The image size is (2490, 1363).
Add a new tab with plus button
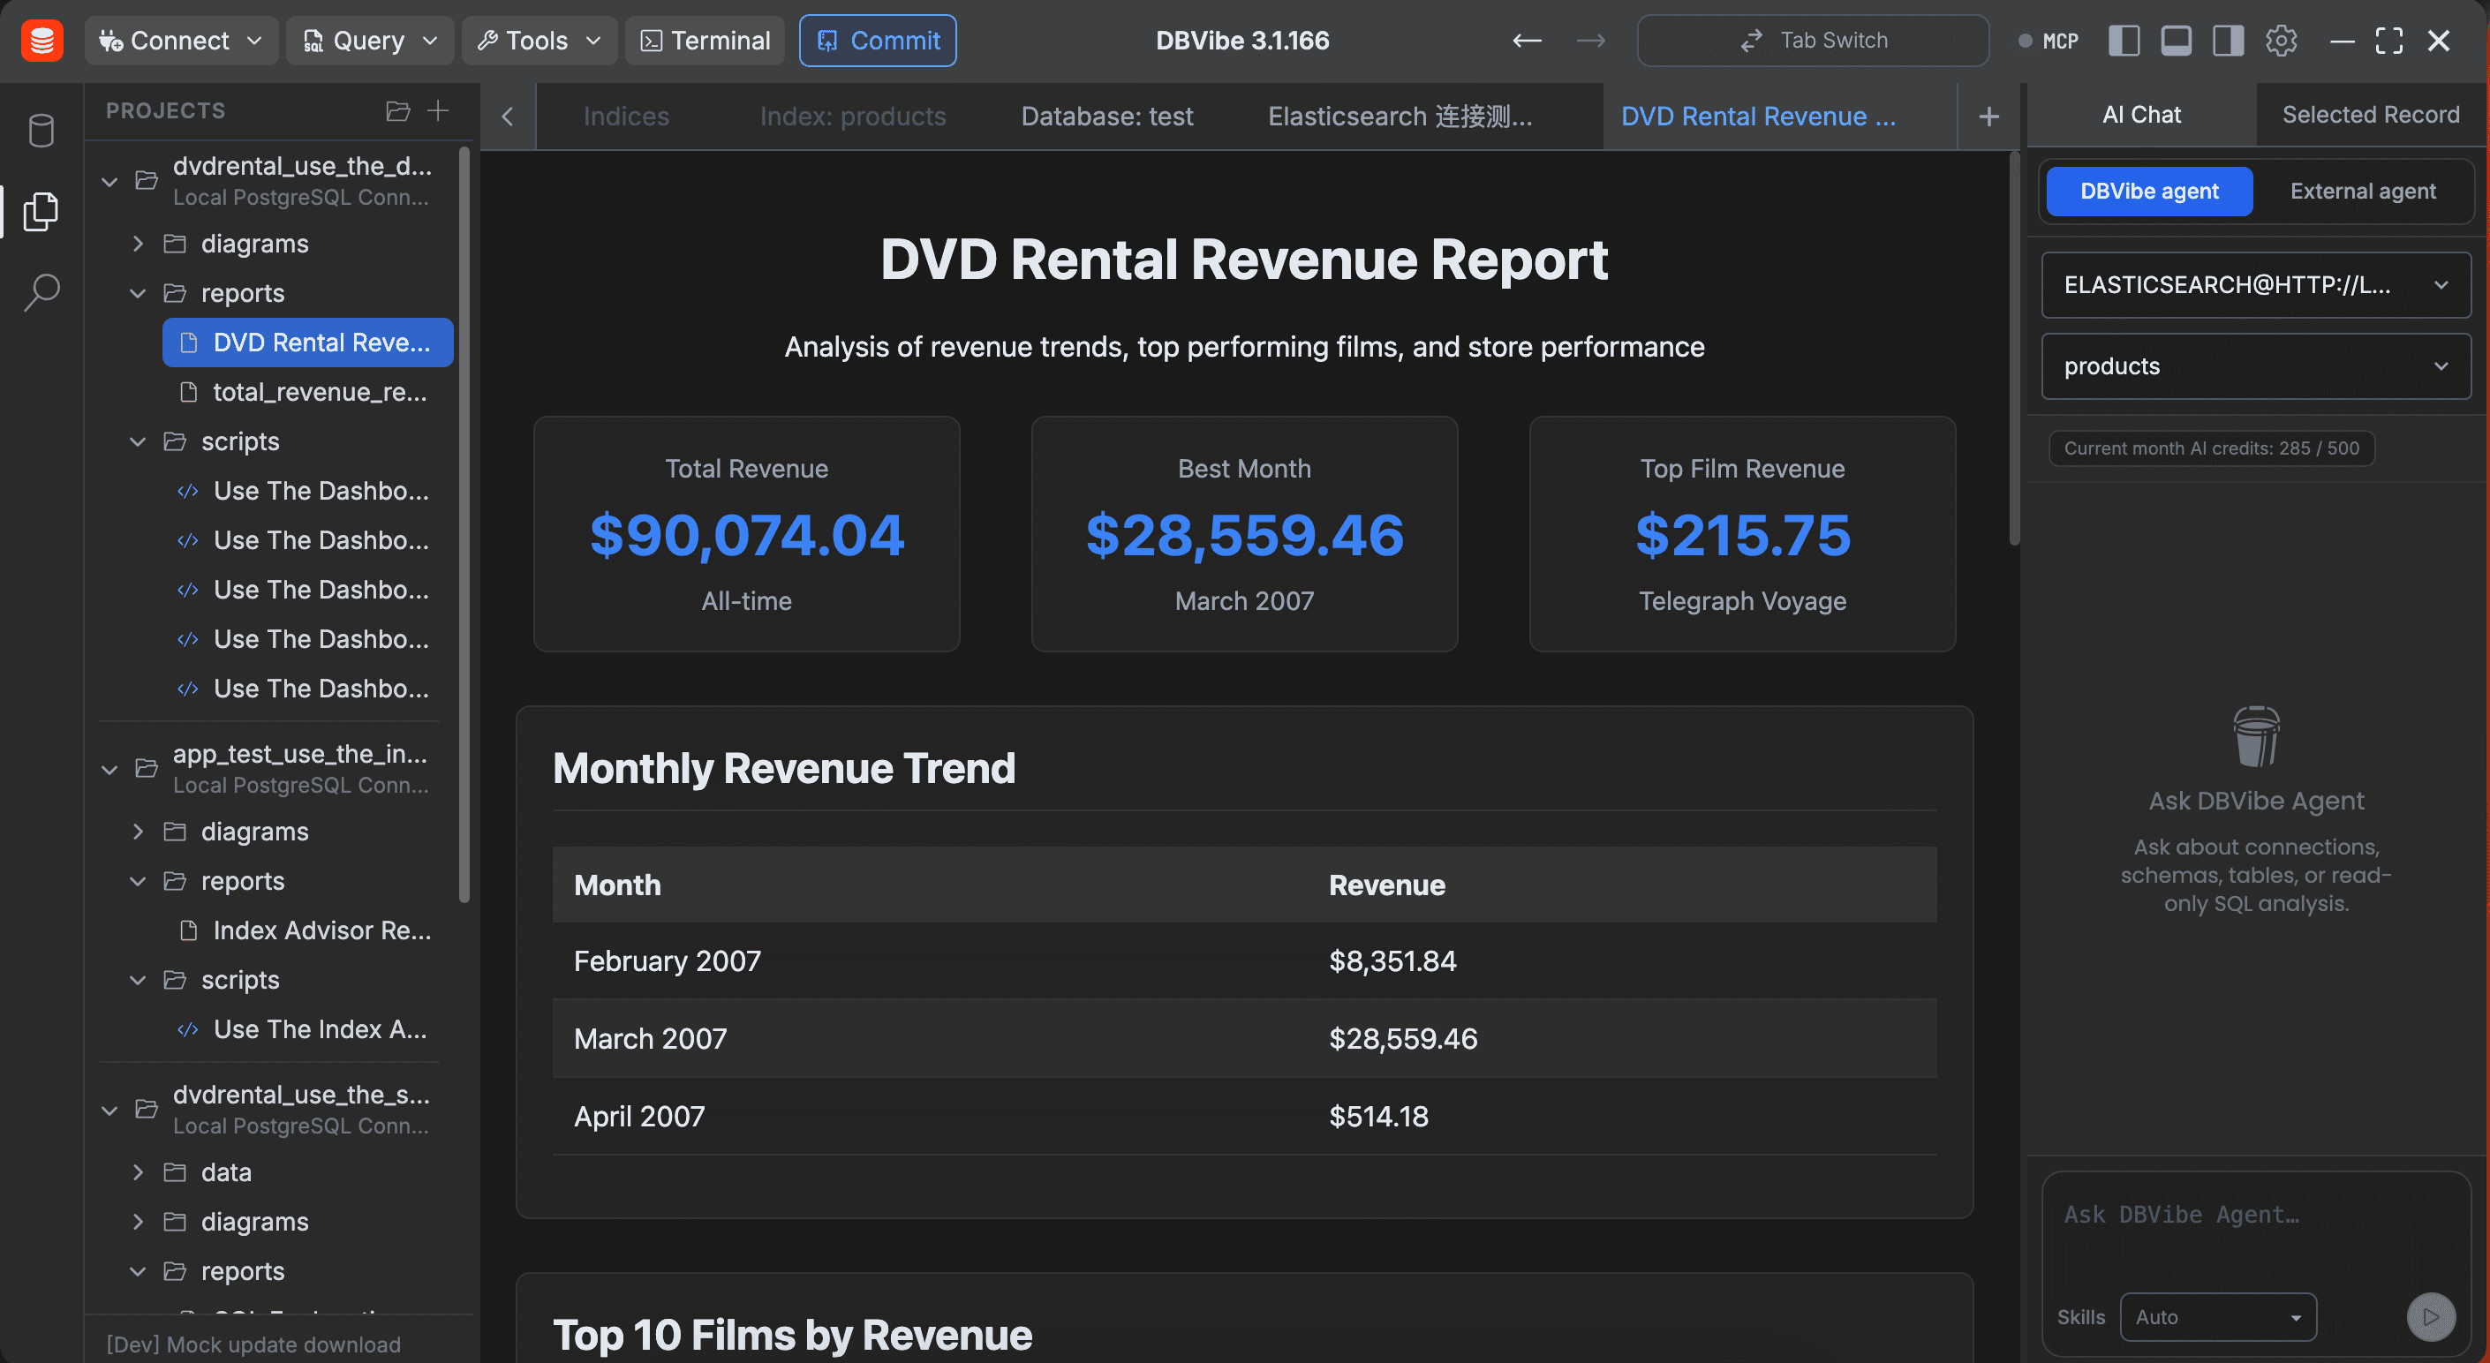click(1988, 117)
